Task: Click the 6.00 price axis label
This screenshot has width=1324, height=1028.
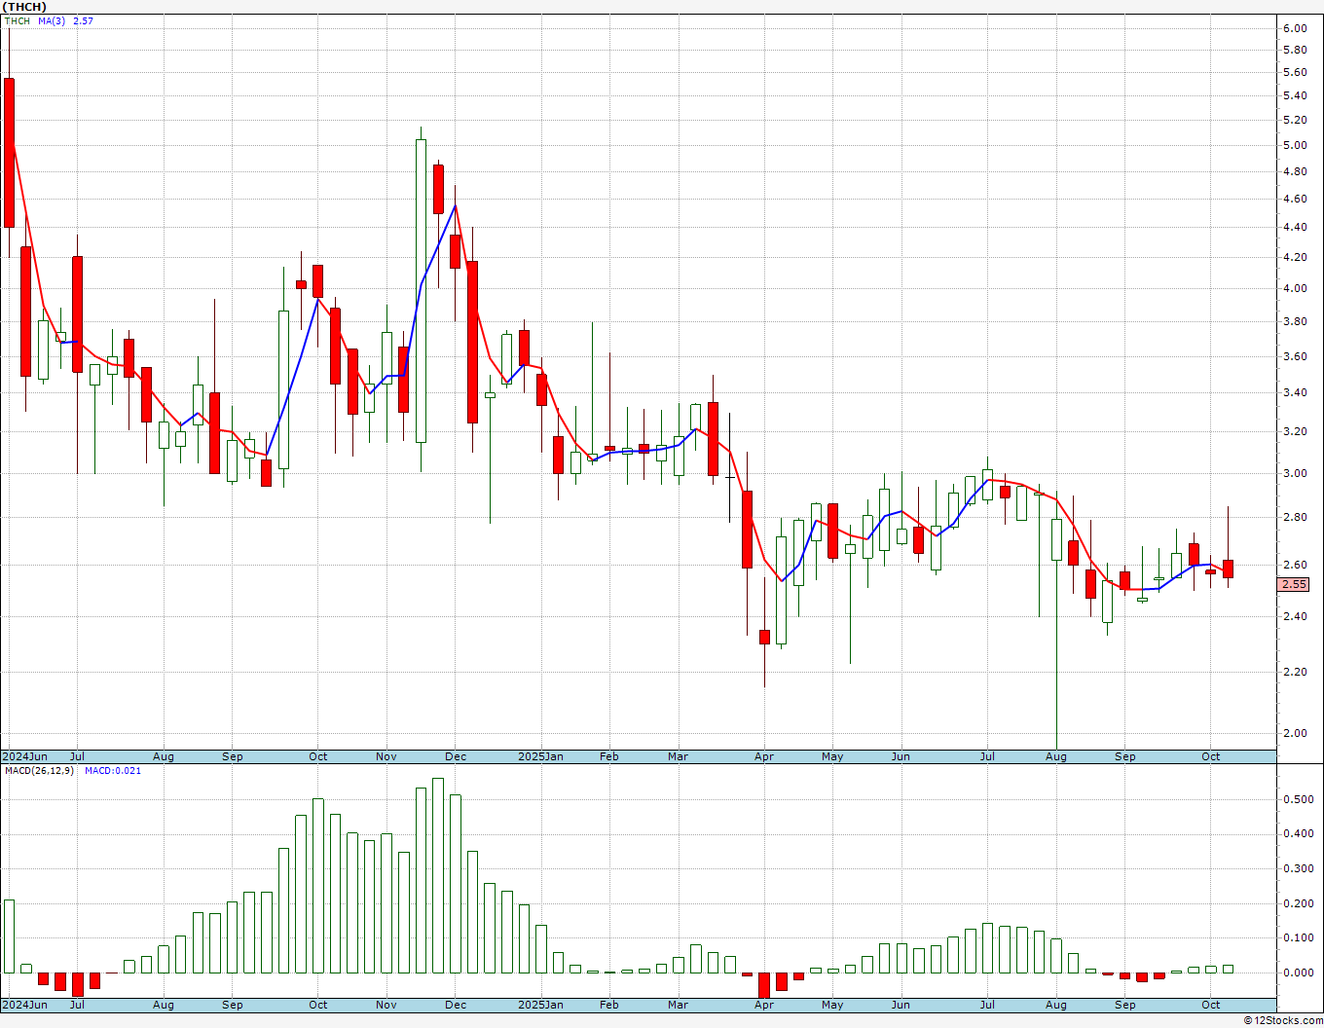Action: (1294, 28)
